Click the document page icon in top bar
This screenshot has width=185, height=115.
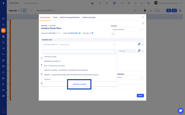pyautogui.click(x=107, y=3)
